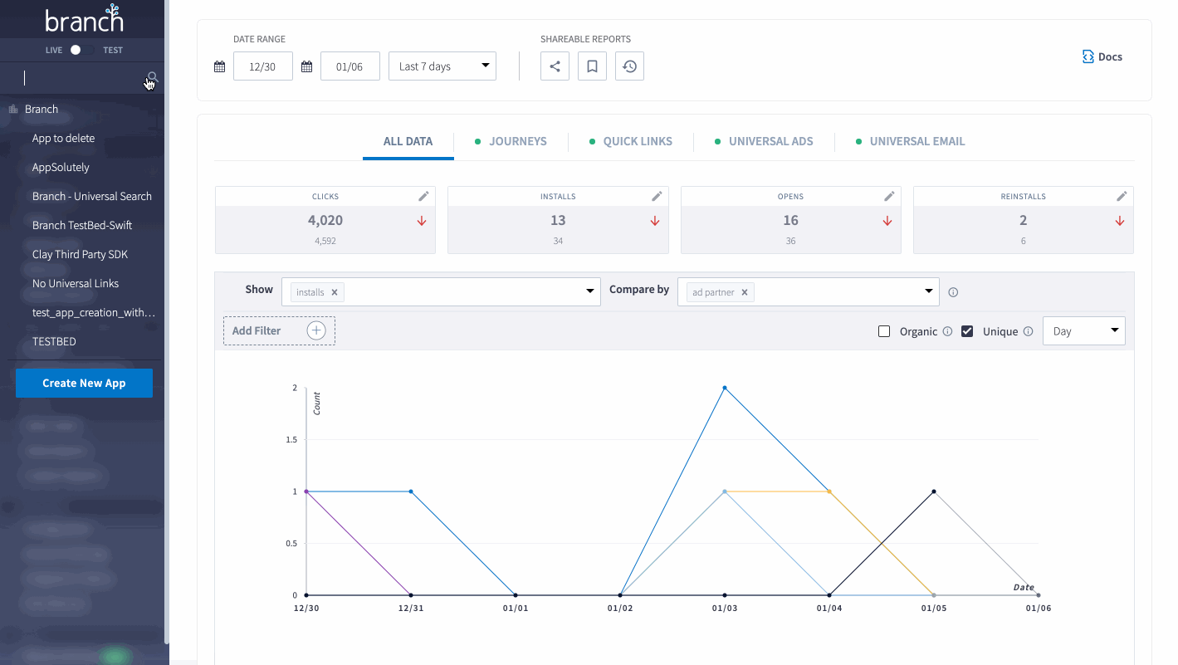Switch to the Universal Ads tab
Viewport: 1178px width, 665px height.
click(764, 141)
